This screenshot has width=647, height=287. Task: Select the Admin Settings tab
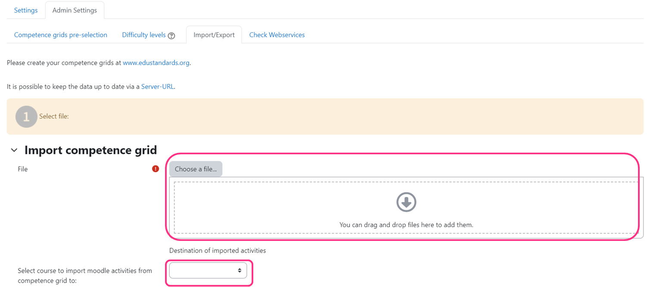click(x=75, y=10)
